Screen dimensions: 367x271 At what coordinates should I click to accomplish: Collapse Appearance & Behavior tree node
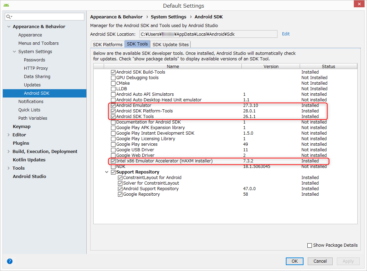pos(9,26)
